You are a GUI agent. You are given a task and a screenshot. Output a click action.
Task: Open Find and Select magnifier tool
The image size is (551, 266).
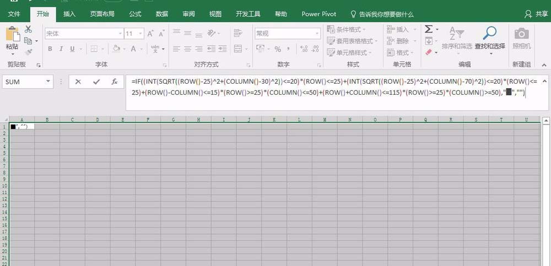489,33
